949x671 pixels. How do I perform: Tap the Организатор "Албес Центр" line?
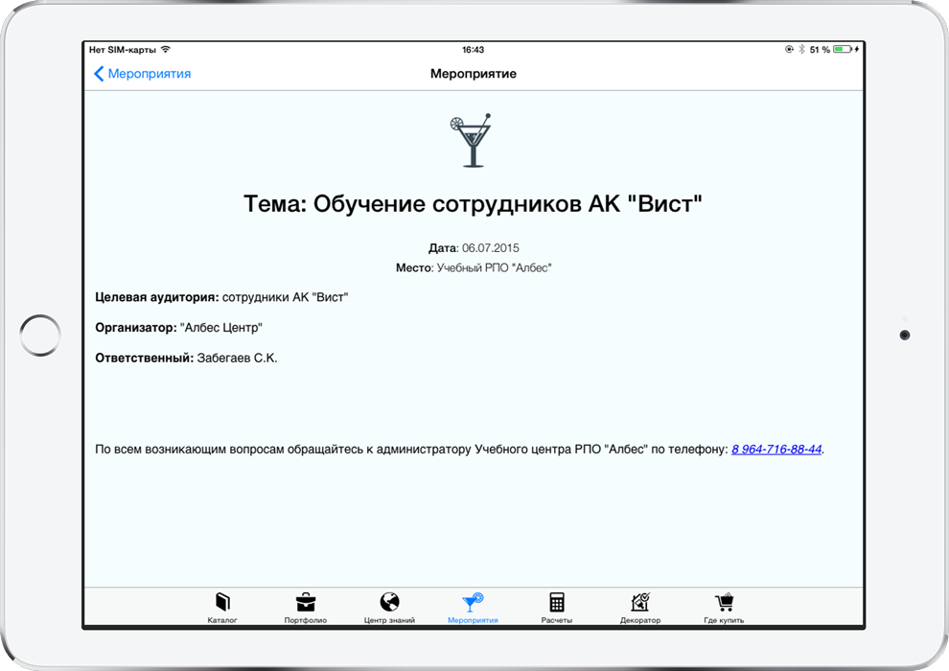178,328
